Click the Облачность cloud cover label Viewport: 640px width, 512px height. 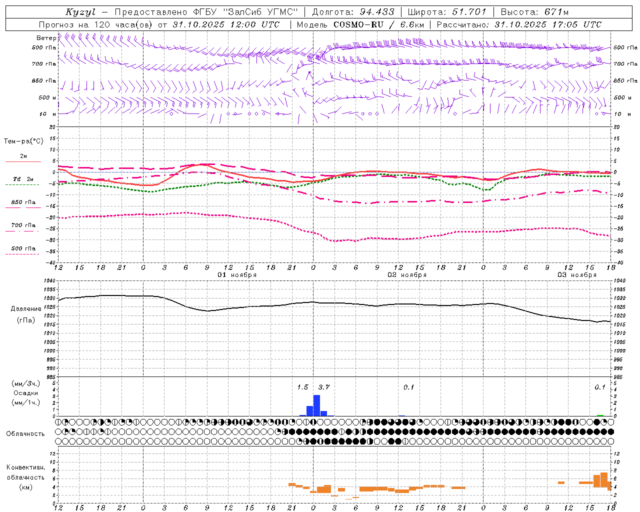[x=25, y=434]
